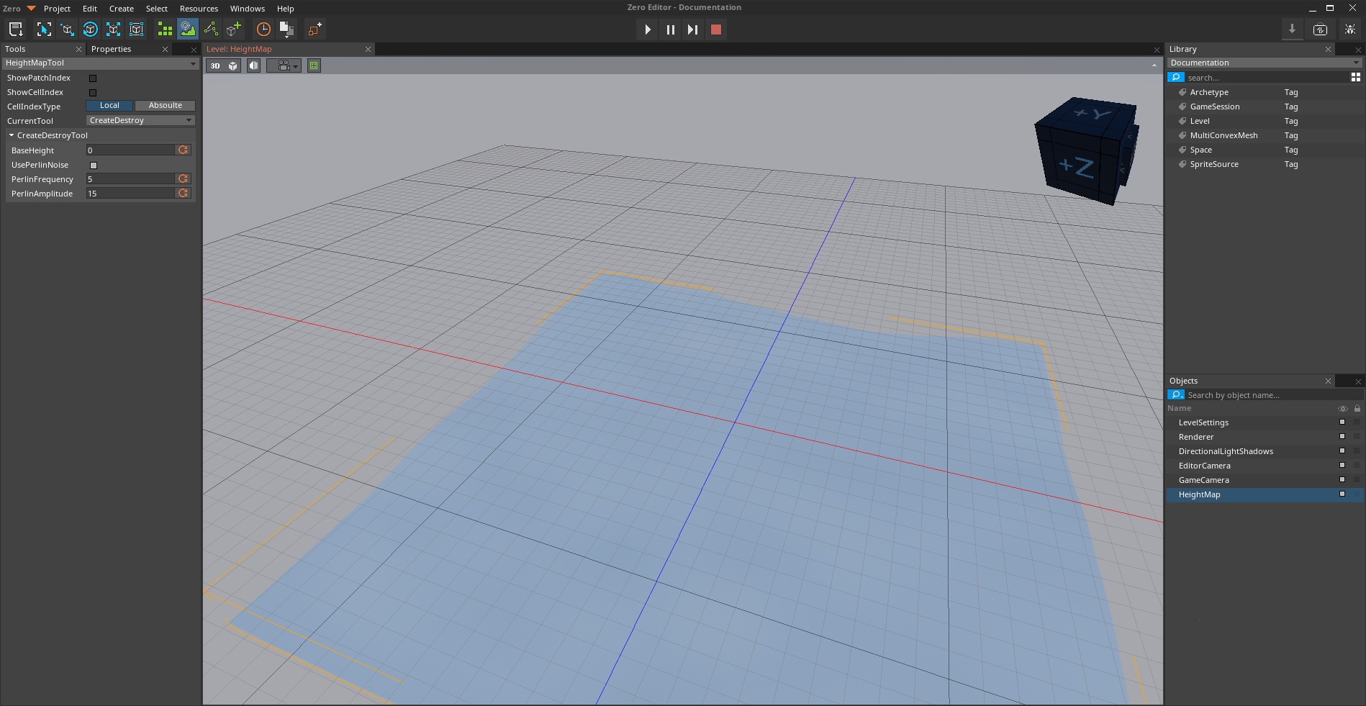Reset BaseHeight with its orange arrow

(x=184, y=150)
